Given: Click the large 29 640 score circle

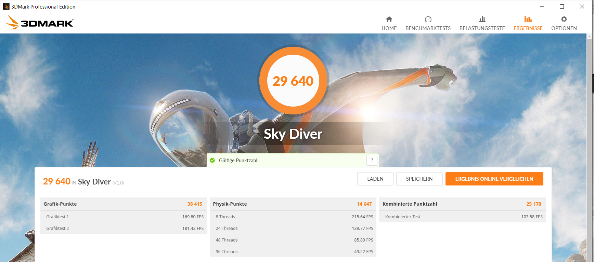Looking at the screenshot, I should click(293, 81).
